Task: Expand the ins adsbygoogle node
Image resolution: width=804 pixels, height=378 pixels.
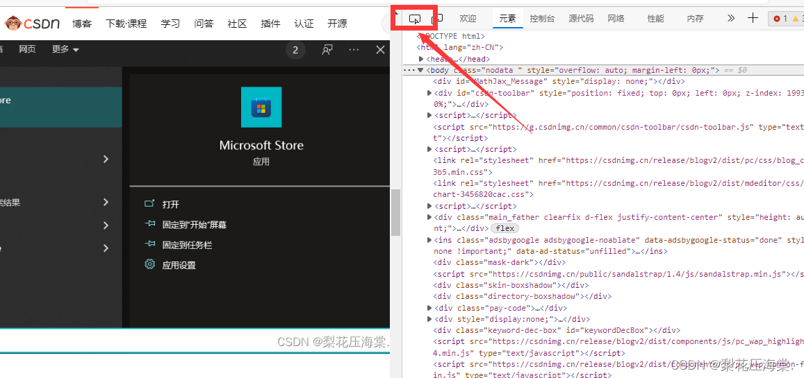Action: pyautogui.click(x=429, y=240)
